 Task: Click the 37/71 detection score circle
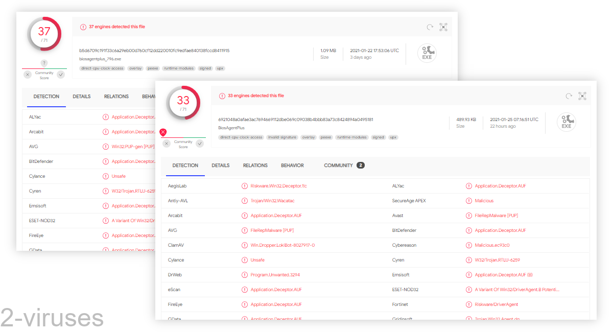tap(44, 34)
